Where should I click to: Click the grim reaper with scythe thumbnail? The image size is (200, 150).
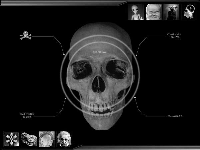(171, 12)
